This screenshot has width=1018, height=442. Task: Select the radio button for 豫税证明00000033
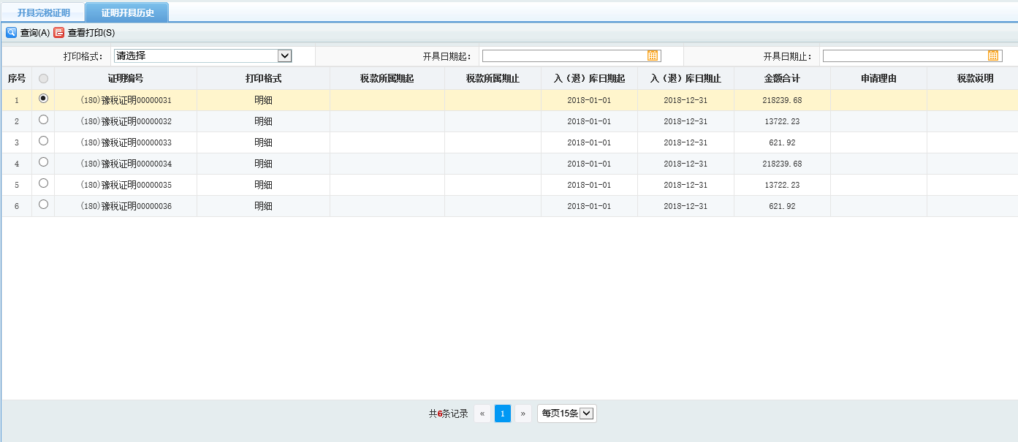coord(43,142)
